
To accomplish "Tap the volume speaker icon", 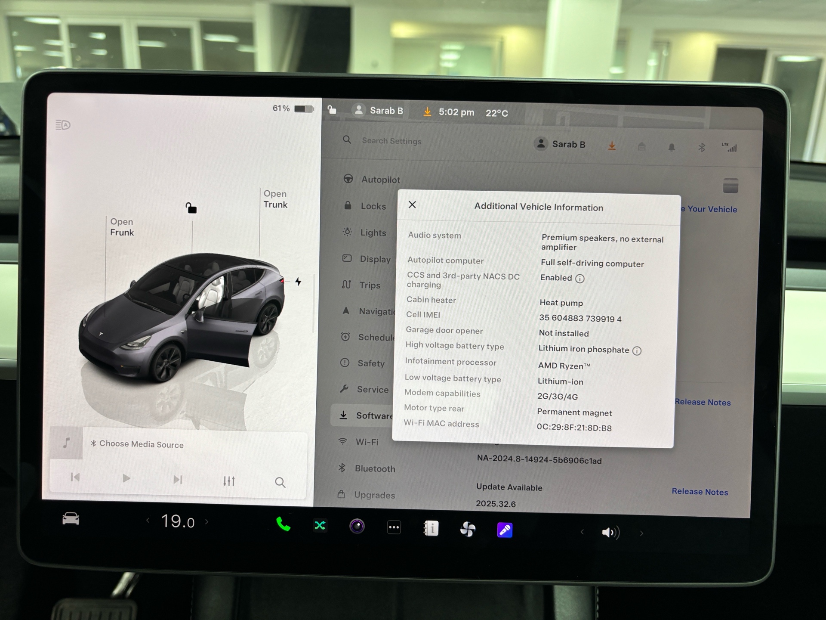I will click(610, 533).
